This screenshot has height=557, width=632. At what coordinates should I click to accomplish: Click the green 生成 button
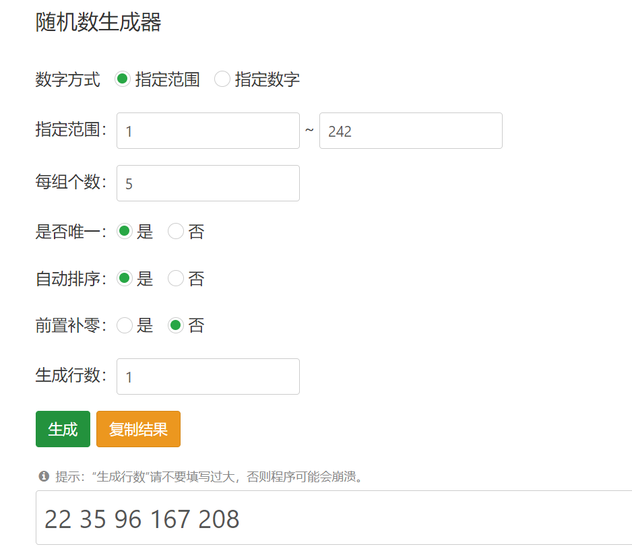click(x=63, y=429)
